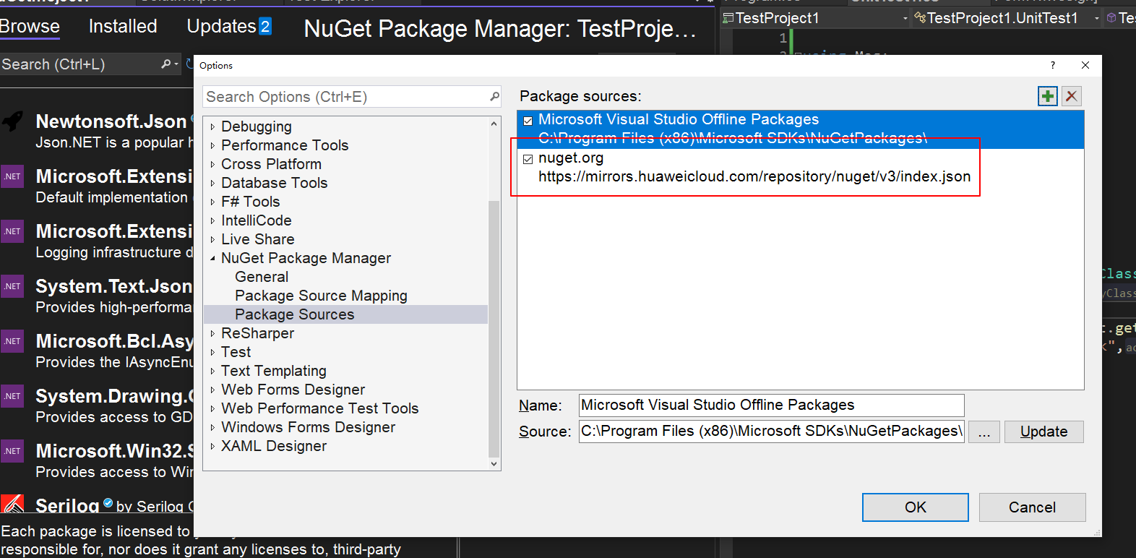This screenshot has height=558, width=1136.
Task: Expand the Database Tools node
Action: click(212, 183)
